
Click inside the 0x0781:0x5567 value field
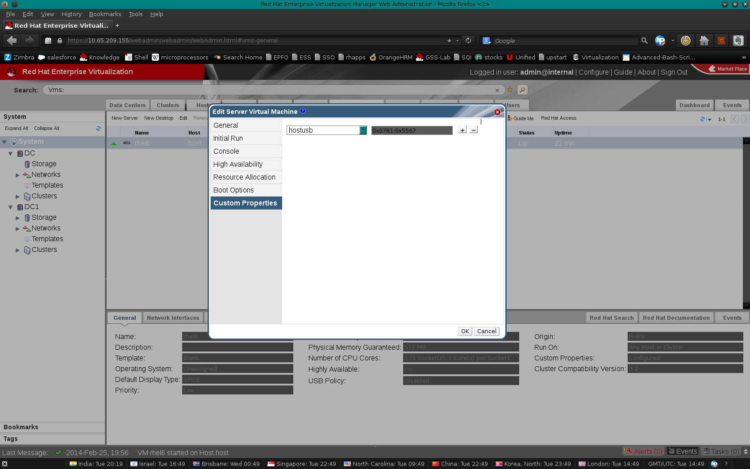tap(411, 130)
